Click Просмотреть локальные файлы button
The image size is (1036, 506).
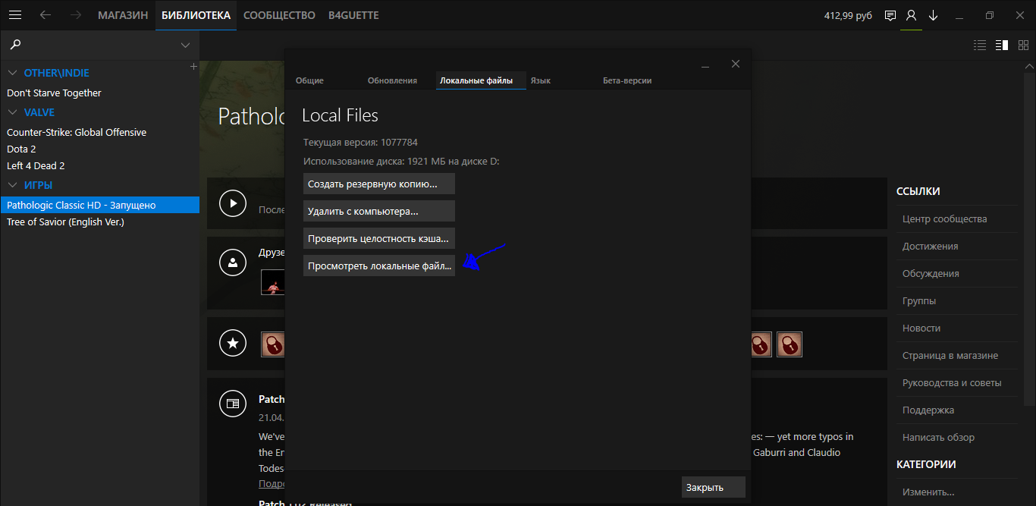click(x=379, y=266)
